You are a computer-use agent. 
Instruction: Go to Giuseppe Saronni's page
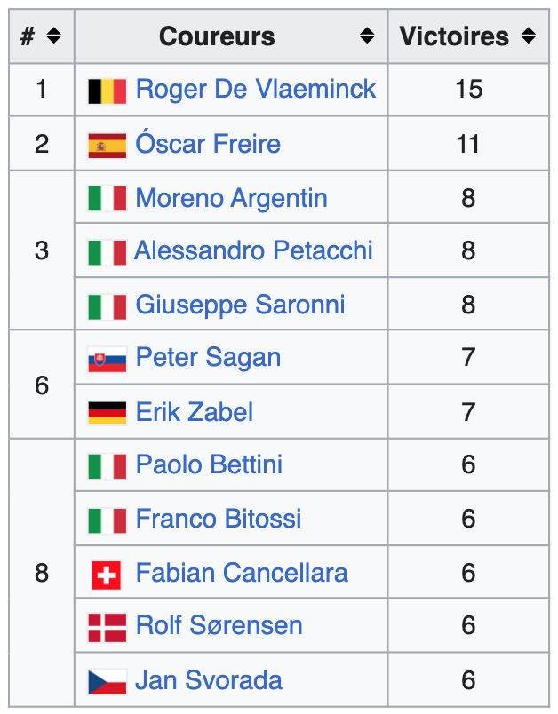coord(240,305)
